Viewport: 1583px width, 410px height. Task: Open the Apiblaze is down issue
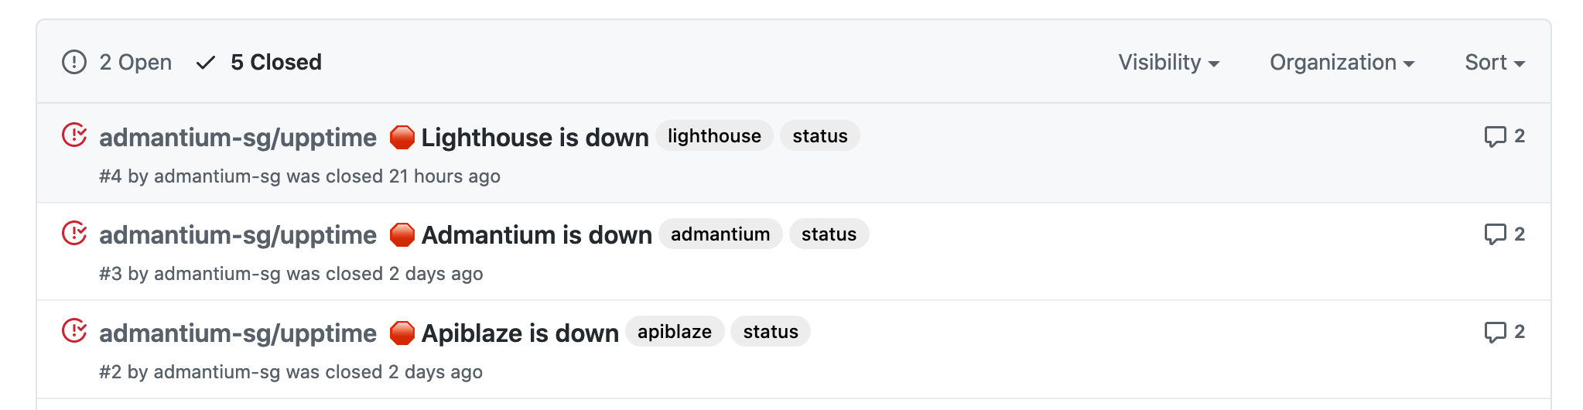(x=520, y=333)
